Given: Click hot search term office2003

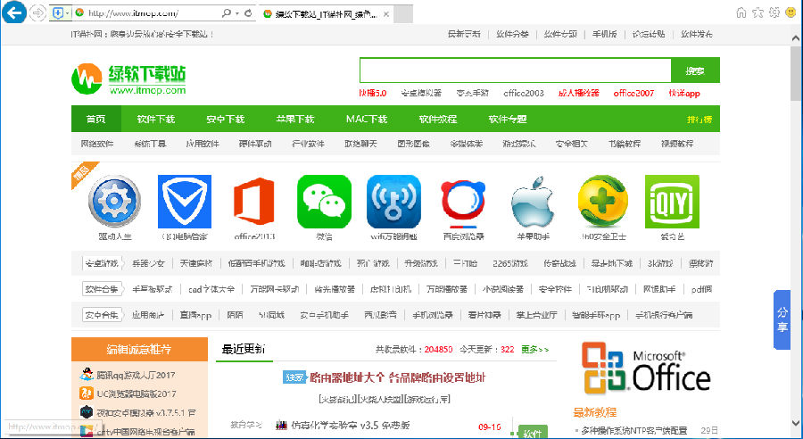Looking at the screenshot, I should coord(524,93).
